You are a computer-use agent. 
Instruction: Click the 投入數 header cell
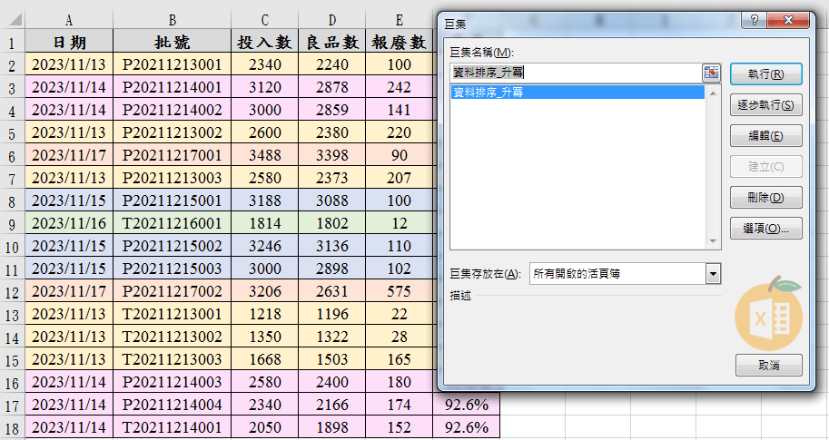point(264,42)
